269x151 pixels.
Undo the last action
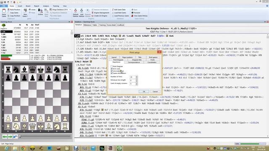tap(32, 10)
